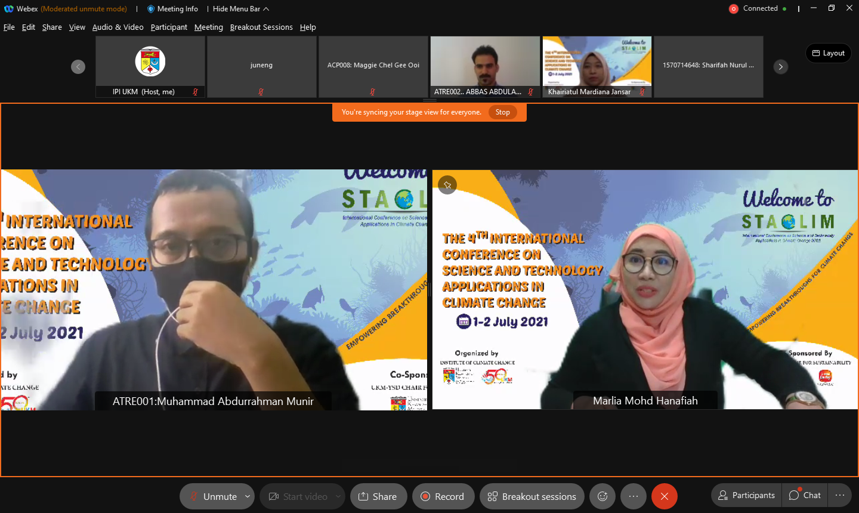Collapse menu with Hide Menu Bar
Screen dimensions: 859x513
click(x=240, y=9)
